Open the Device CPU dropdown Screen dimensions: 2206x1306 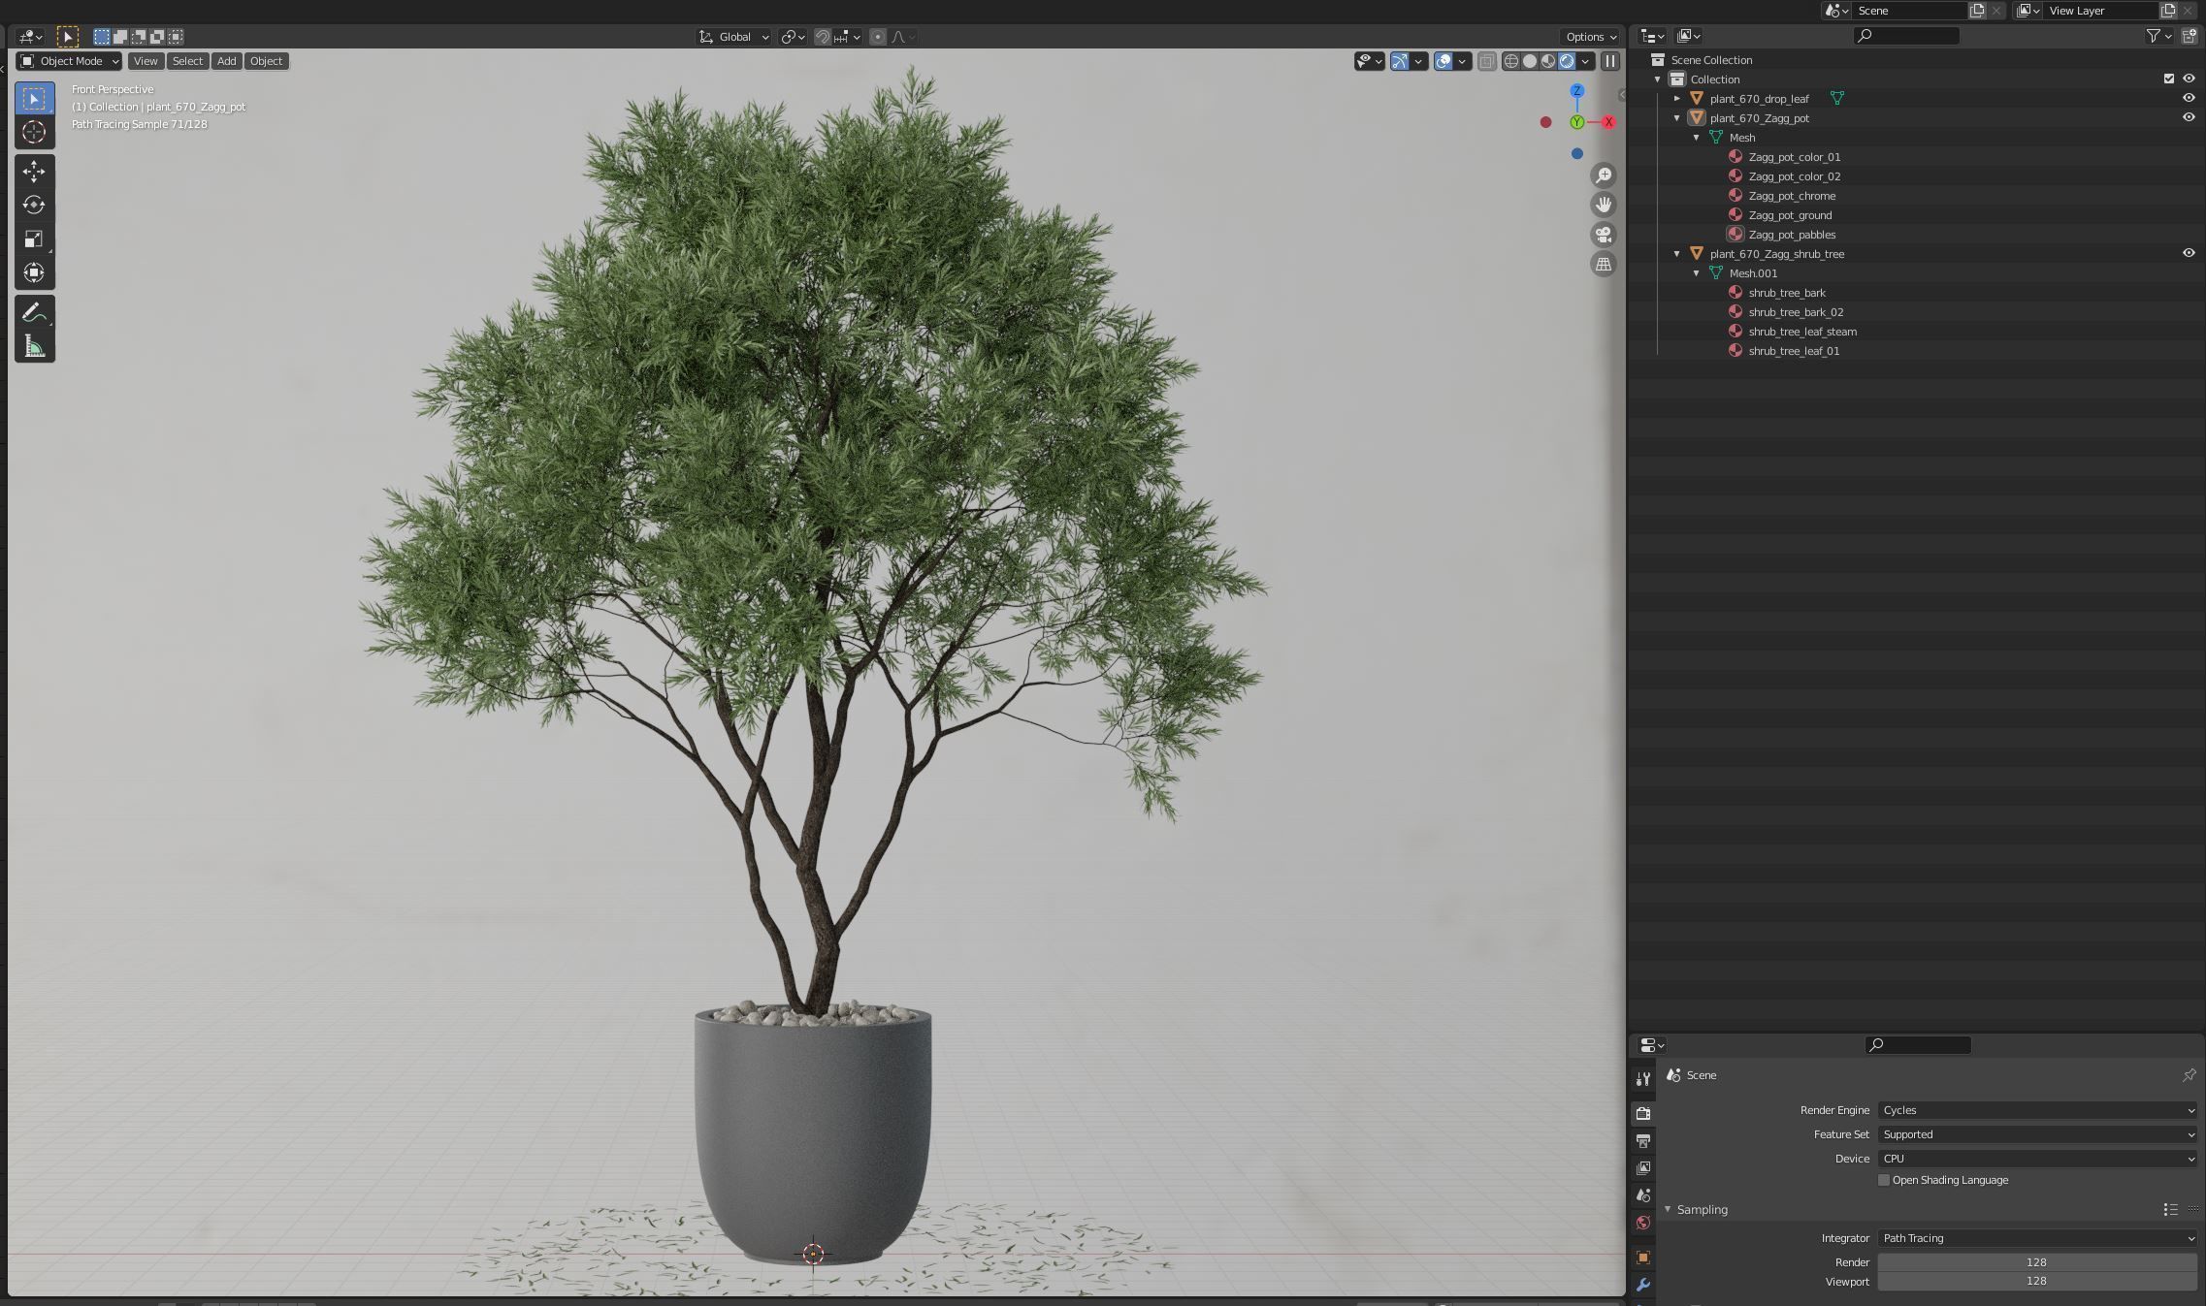pyautogui.click(x=2036, y=1159)
